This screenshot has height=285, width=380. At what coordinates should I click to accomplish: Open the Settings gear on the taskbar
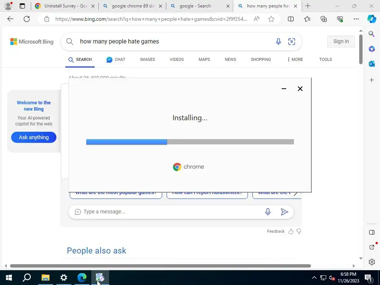(63, 278)
